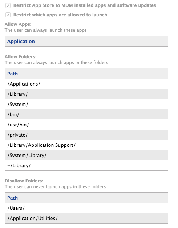Select the /Application/Utilities/ disallowed row
The height and width of the screenshot is (228, 178).
(86, 218)
